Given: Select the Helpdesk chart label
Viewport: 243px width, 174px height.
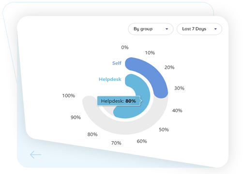Looking at the screenshot, I should 110,79.
